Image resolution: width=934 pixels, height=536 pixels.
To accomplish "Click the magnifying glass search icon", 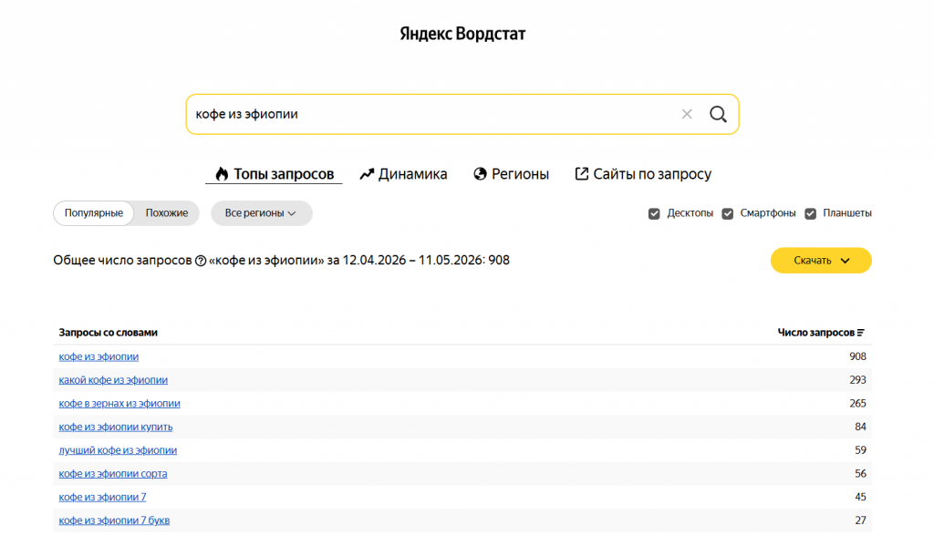I will pyautogui.click(x=719, y=114).
